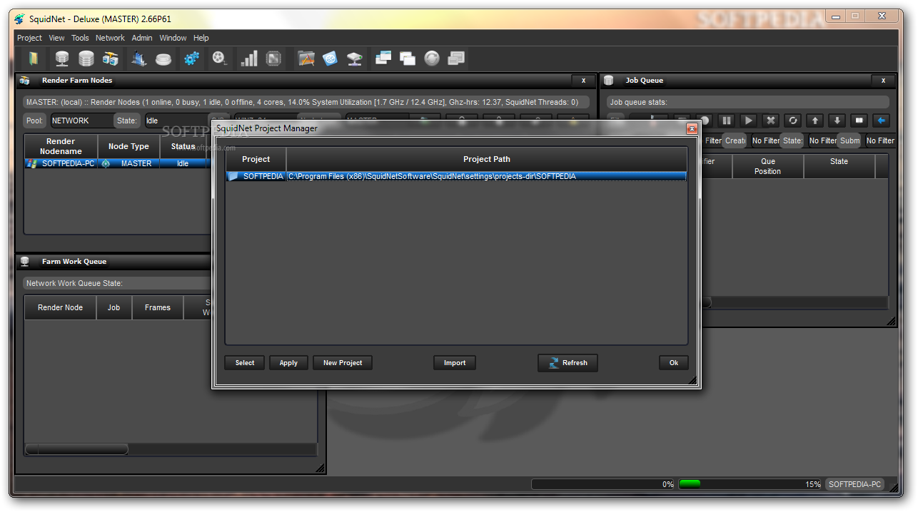Image resolution: width=918 pixels, height=512 pixels.
Task: Click the open book icon in the Job Queue toolbar
Action: 859,121
